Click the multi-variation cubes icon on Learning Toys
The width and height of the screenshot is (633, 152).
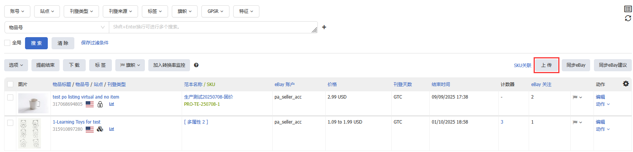coord(100,129)
